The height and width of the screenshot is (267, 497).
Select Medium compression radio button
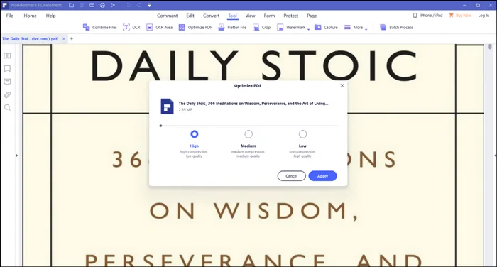point(248,134)
